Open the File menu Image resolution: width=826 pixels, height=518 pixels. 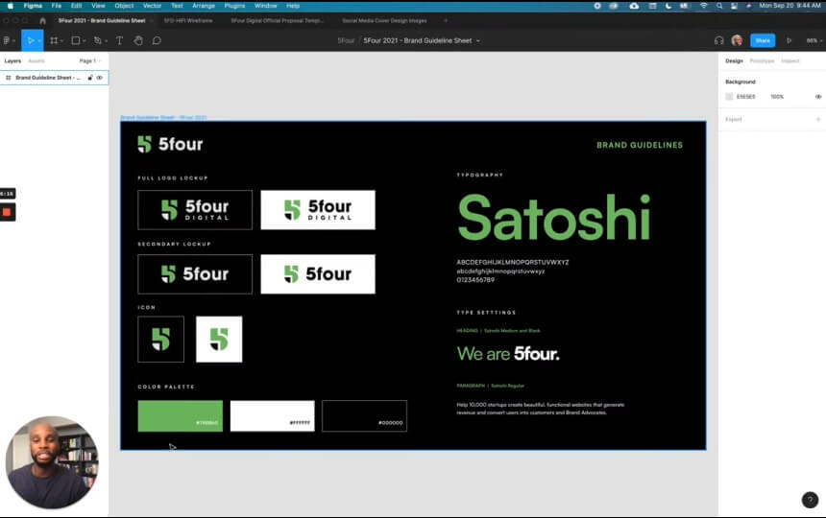tap(57, 6)
